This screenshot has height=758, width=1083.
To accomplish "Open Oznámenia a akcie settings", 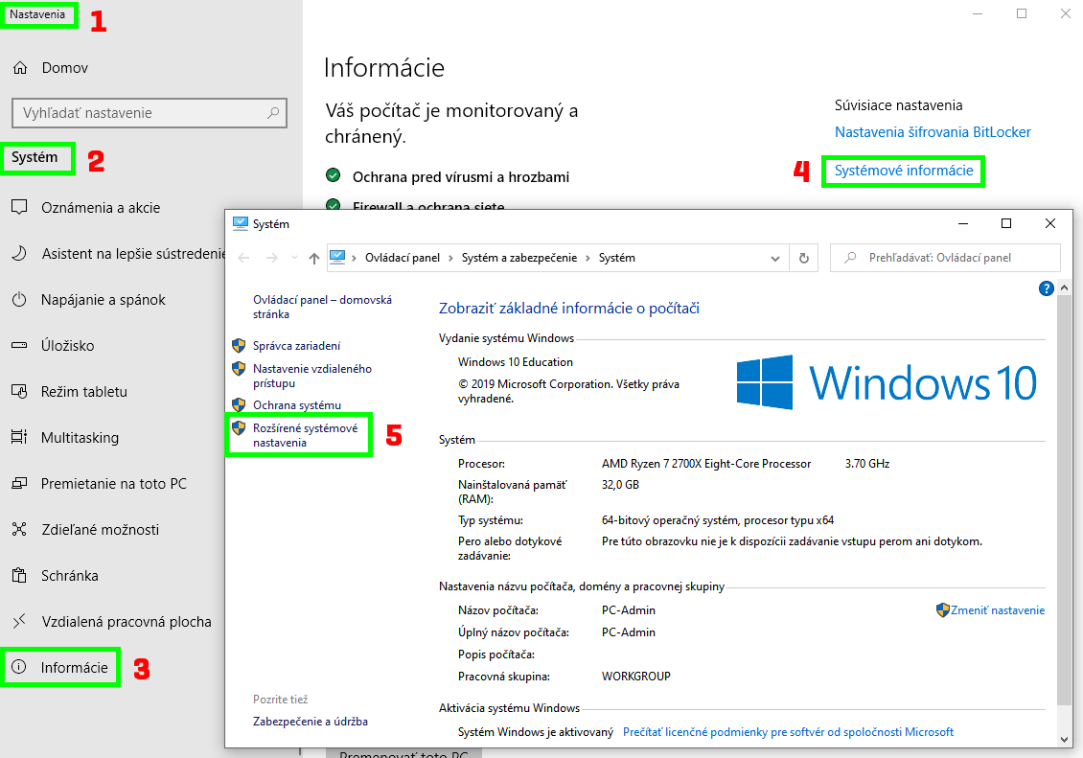I will click(100, 208).
